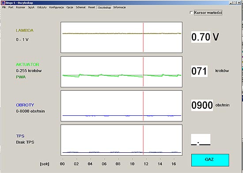
Task: Click inside the OBROTY rpm graph
Action: pos(121,106)
